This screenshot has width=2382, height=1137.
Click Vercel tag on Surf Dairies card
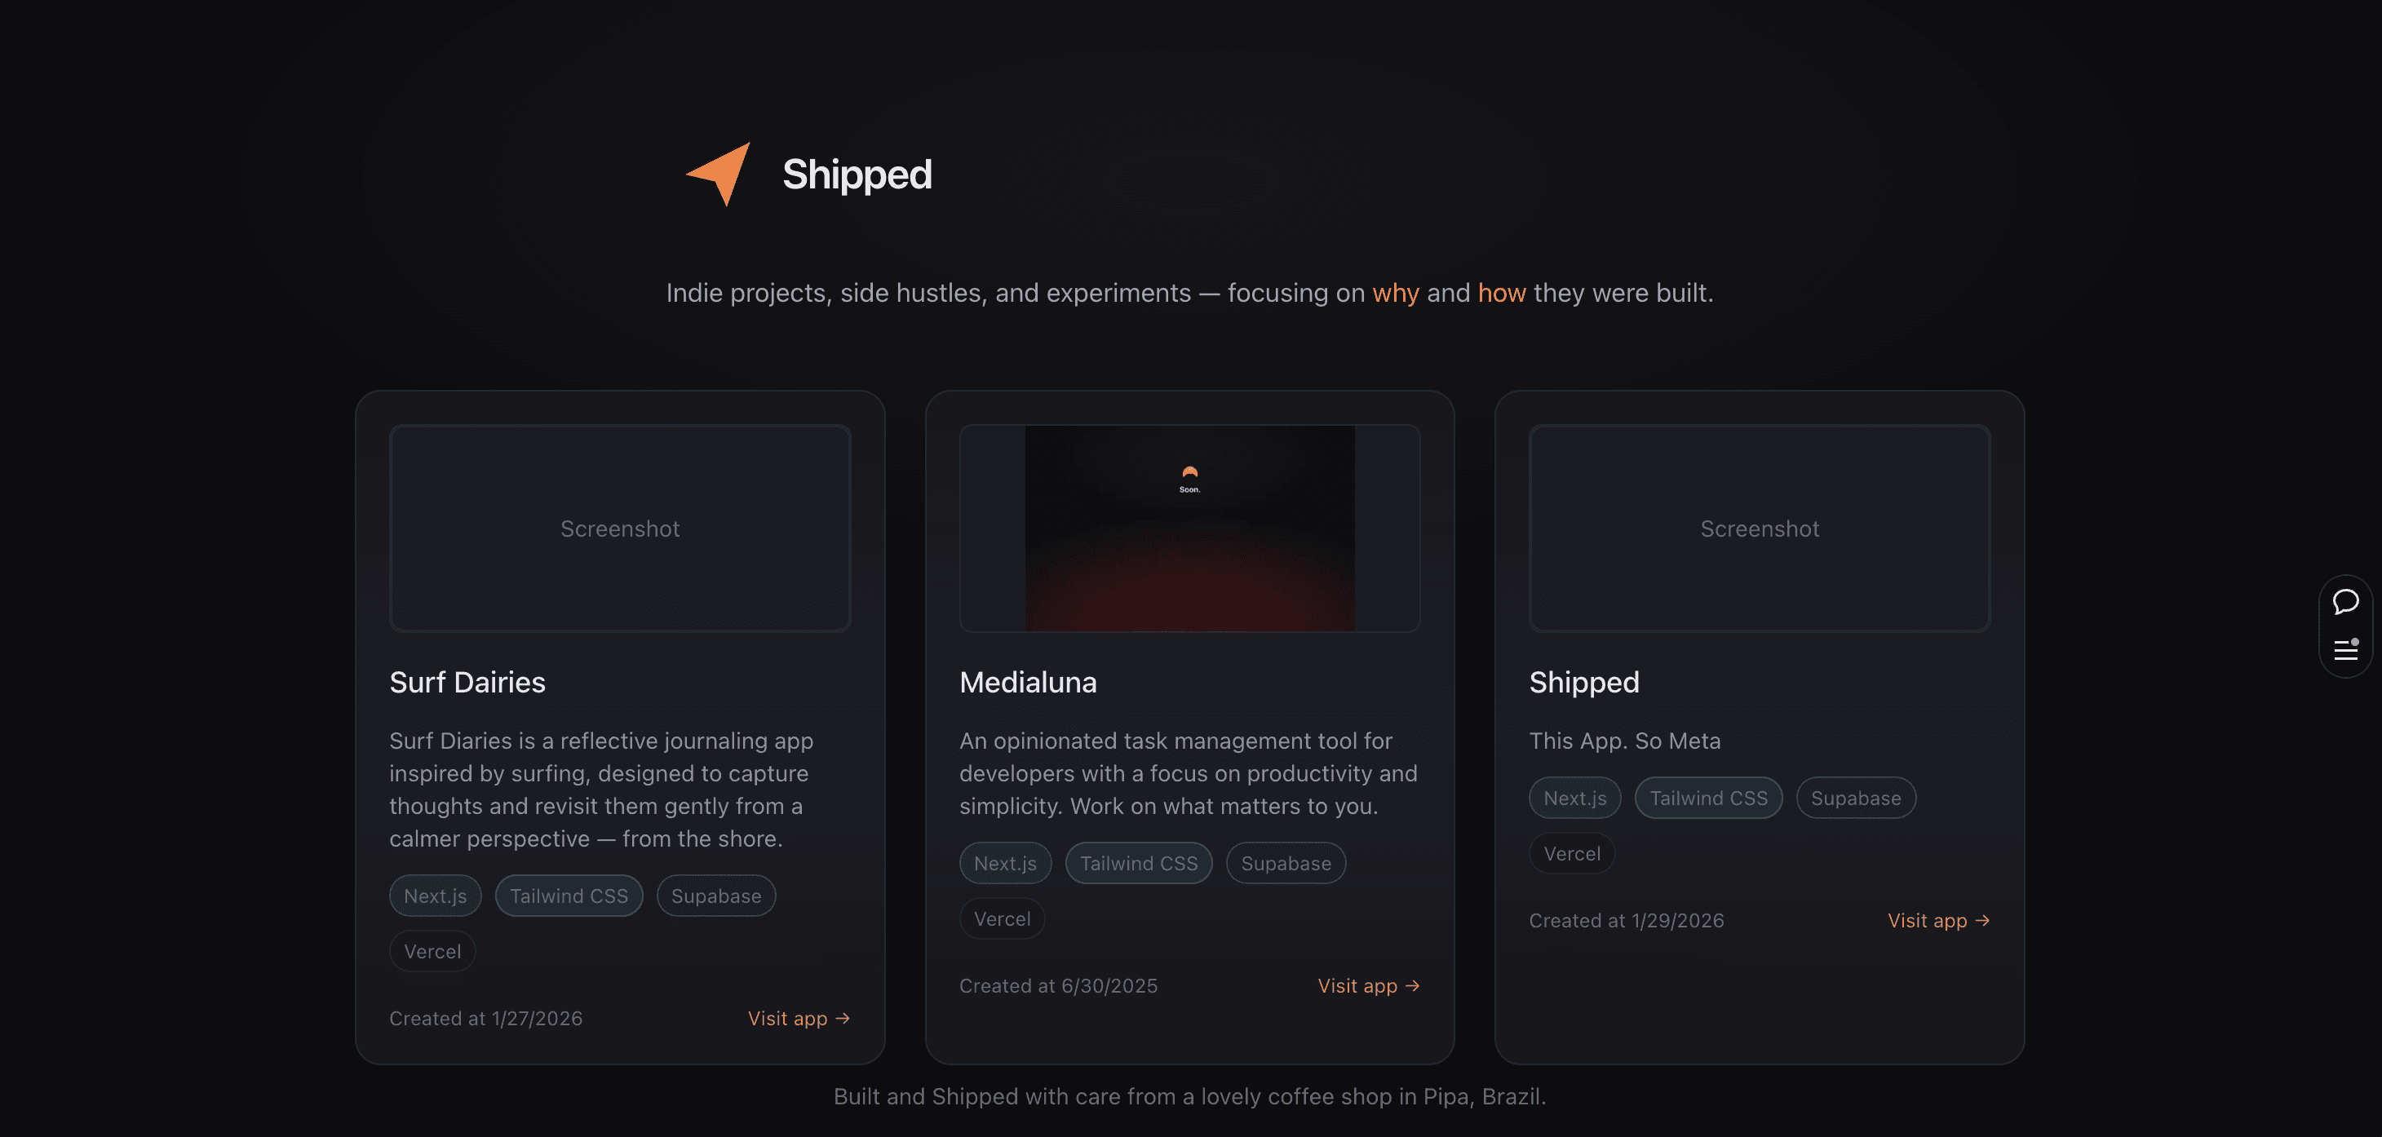tap(432, 951)
